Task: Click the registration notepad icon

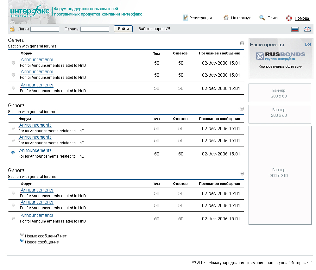Action: pos(186,18)
